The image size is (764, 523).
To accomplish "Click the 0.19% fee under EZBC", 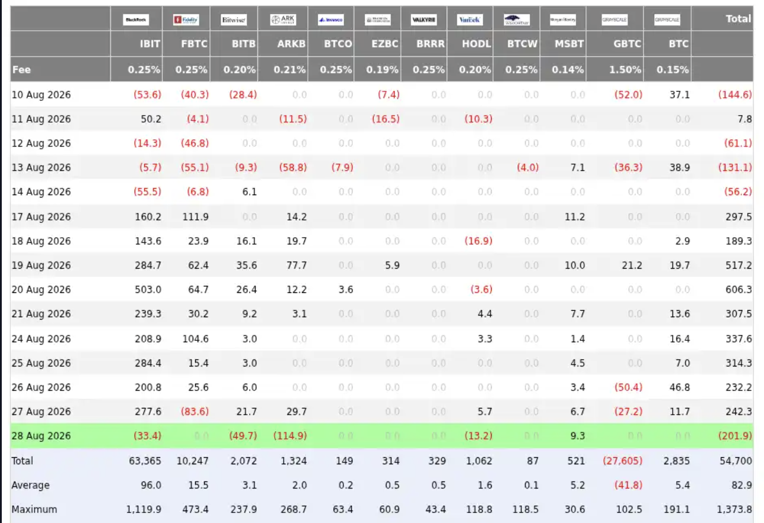I will point(384,69).
